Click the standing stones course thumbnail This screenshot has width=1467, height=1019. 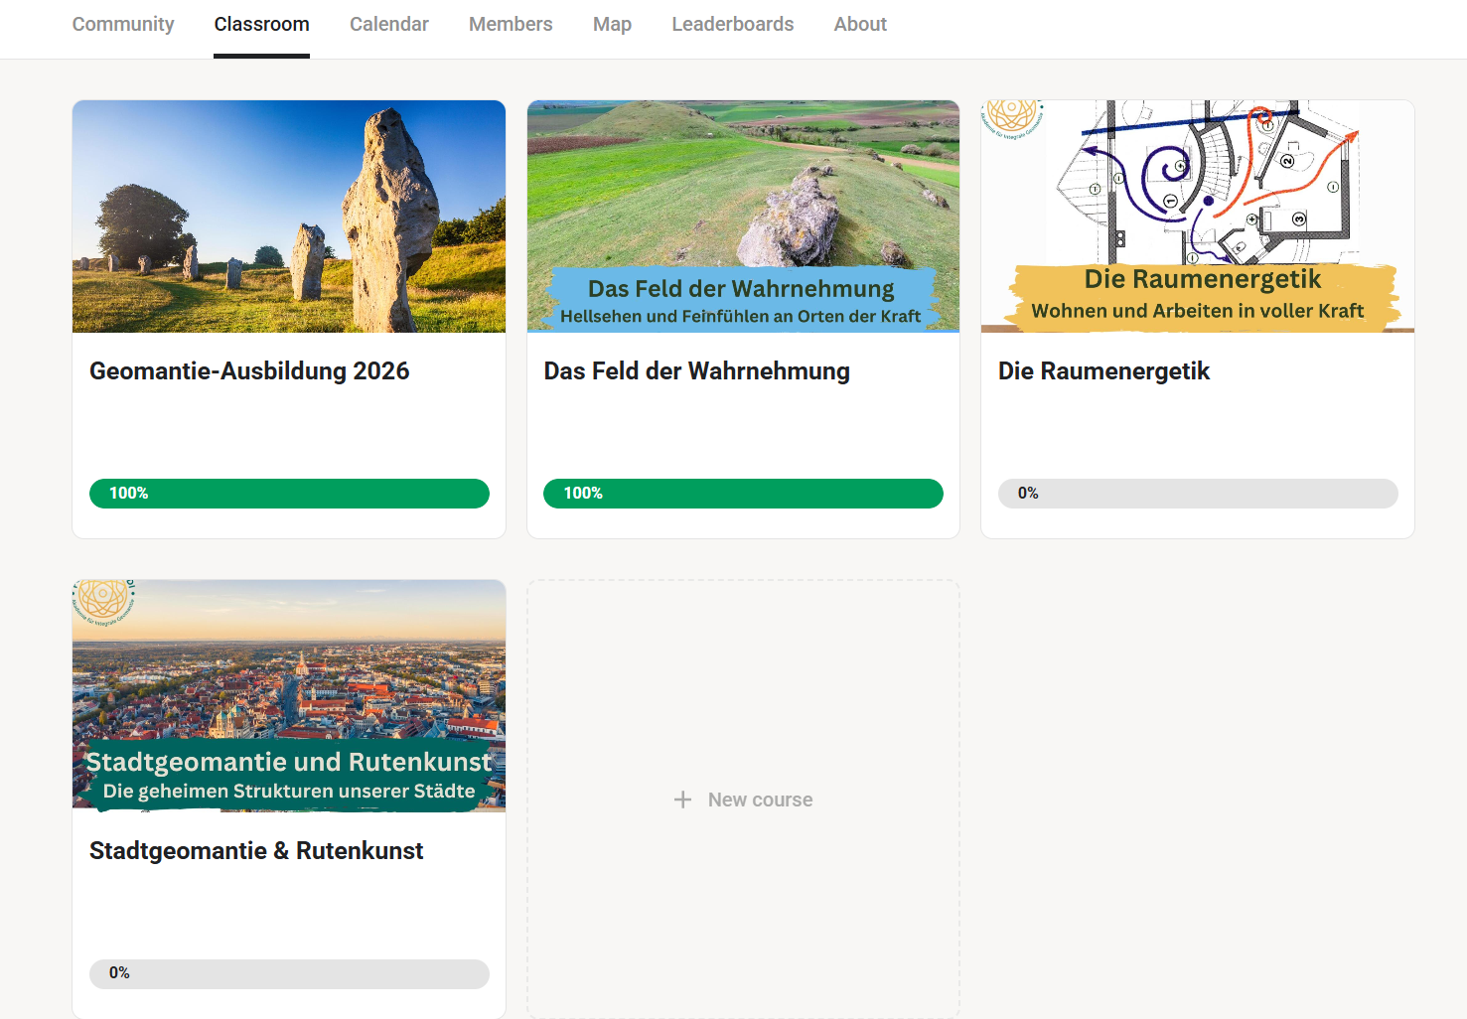pyautogui.click(x=289, y=217)
